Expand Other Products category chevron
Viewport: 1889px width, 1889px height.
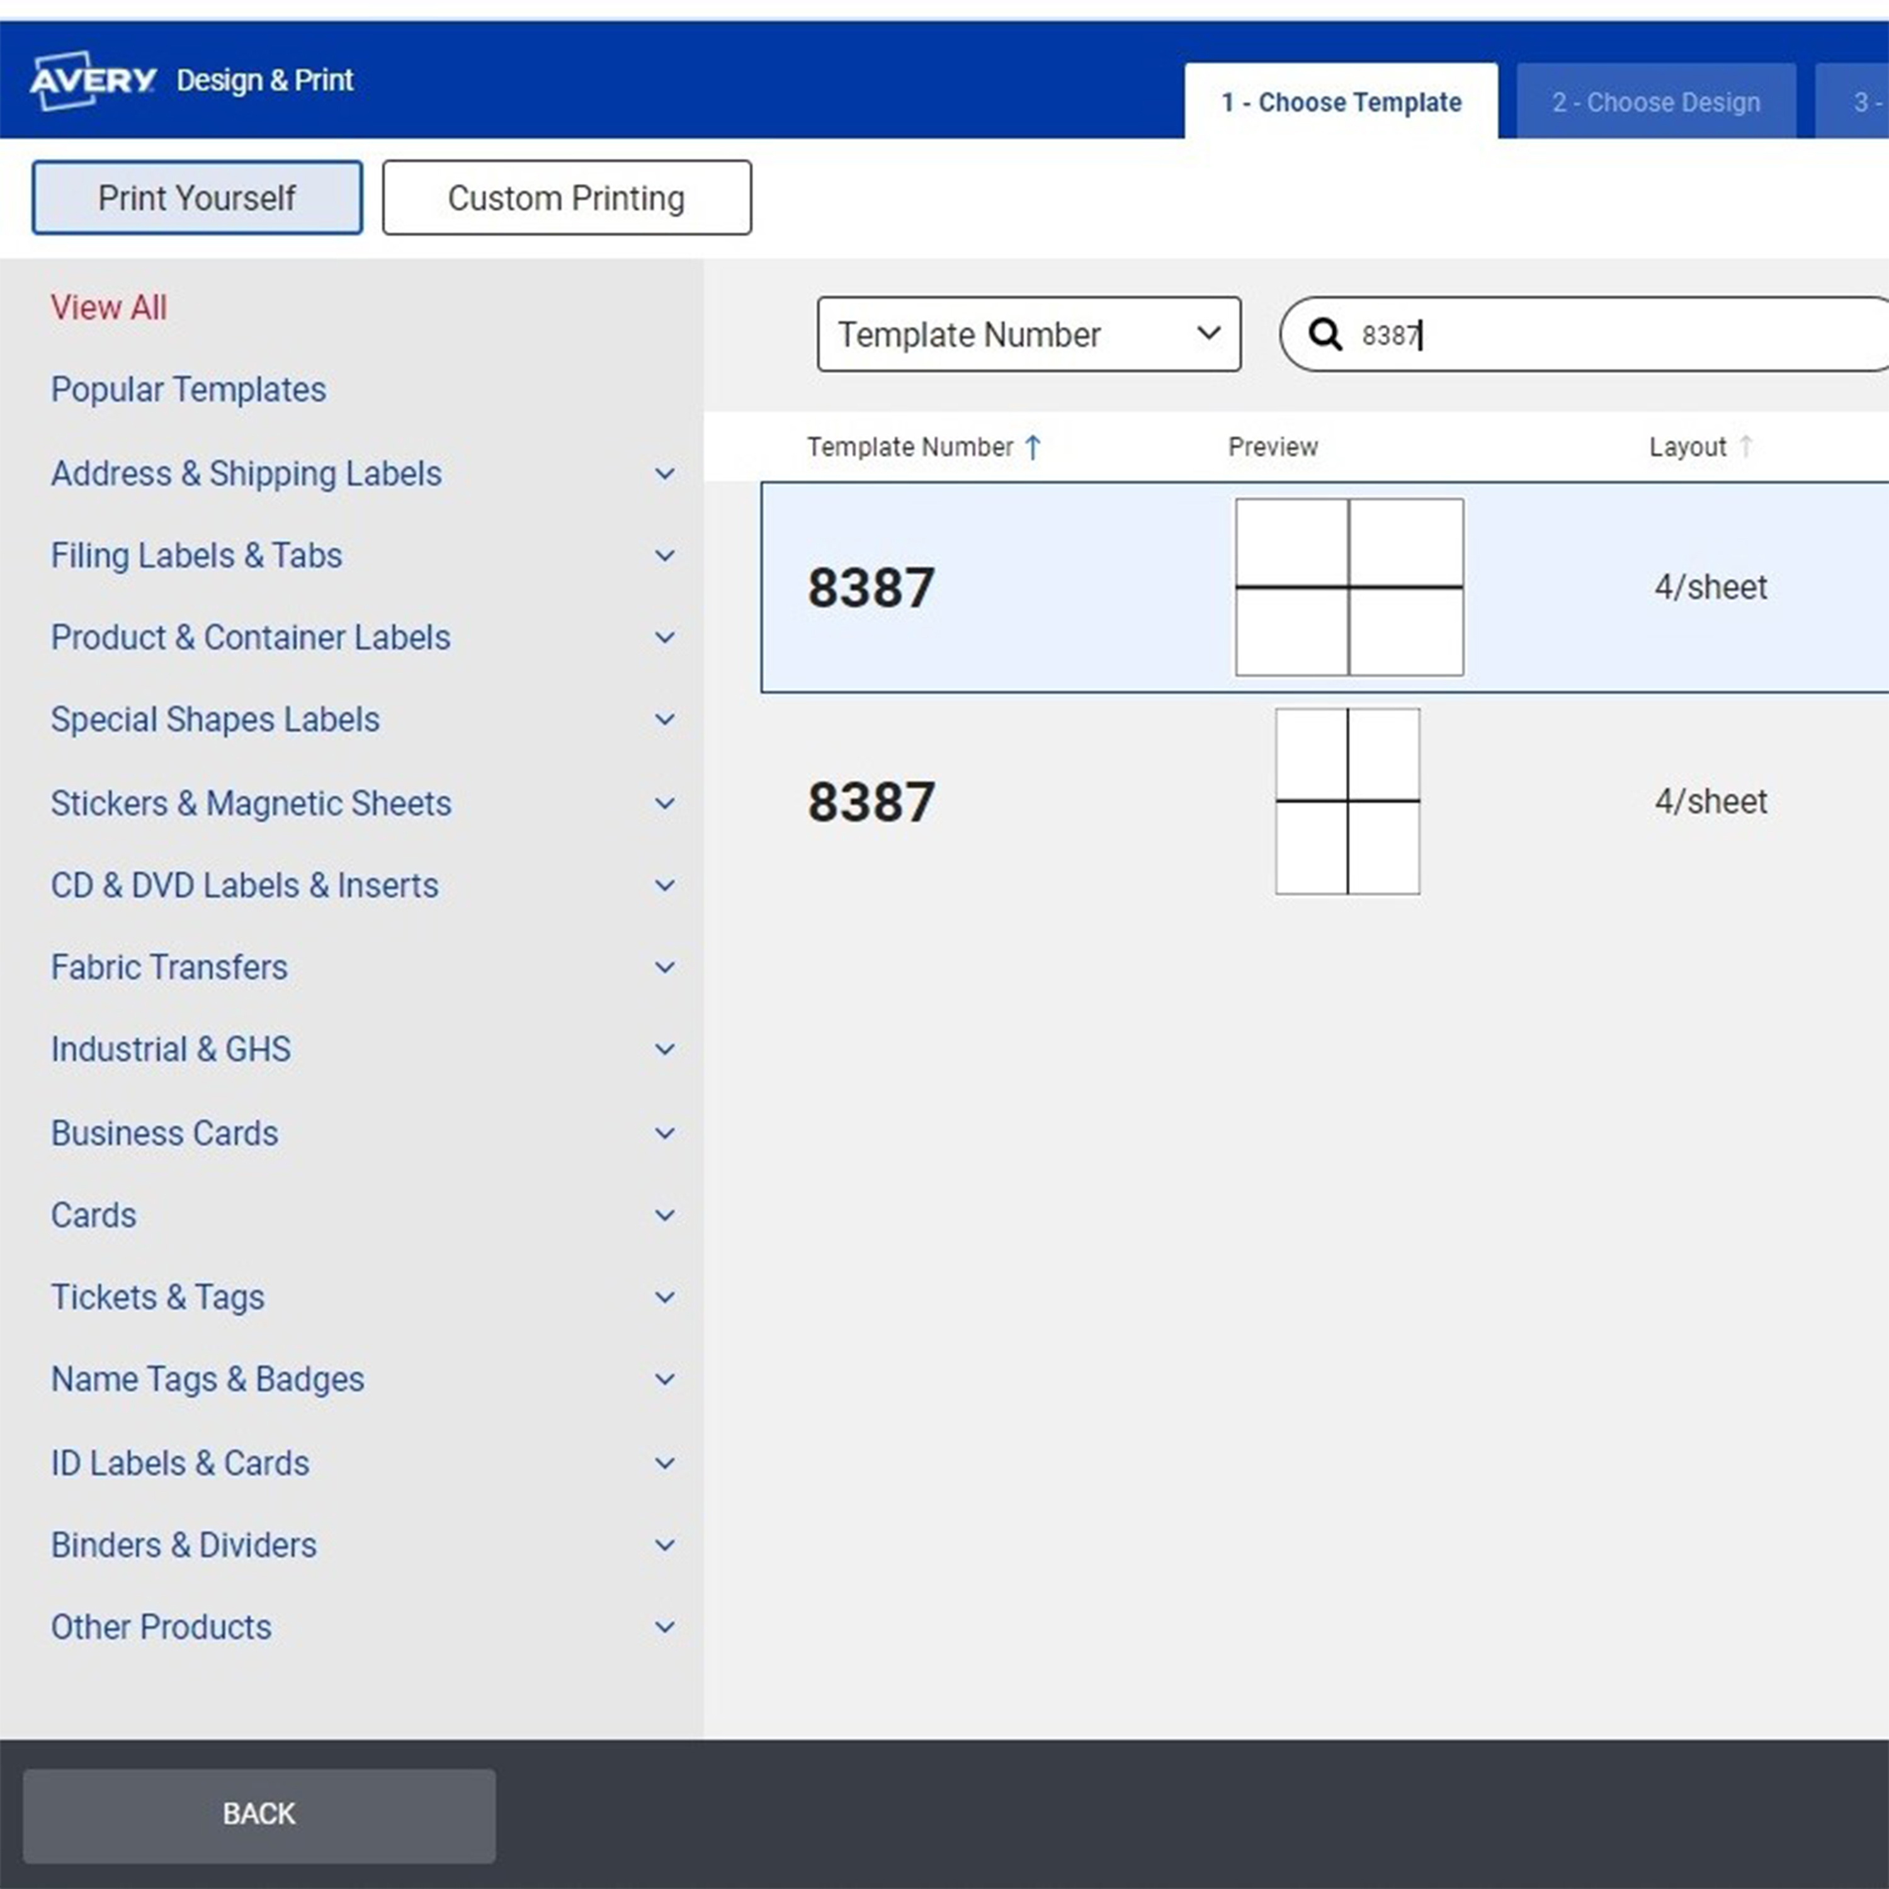(x=665, y=1627)
